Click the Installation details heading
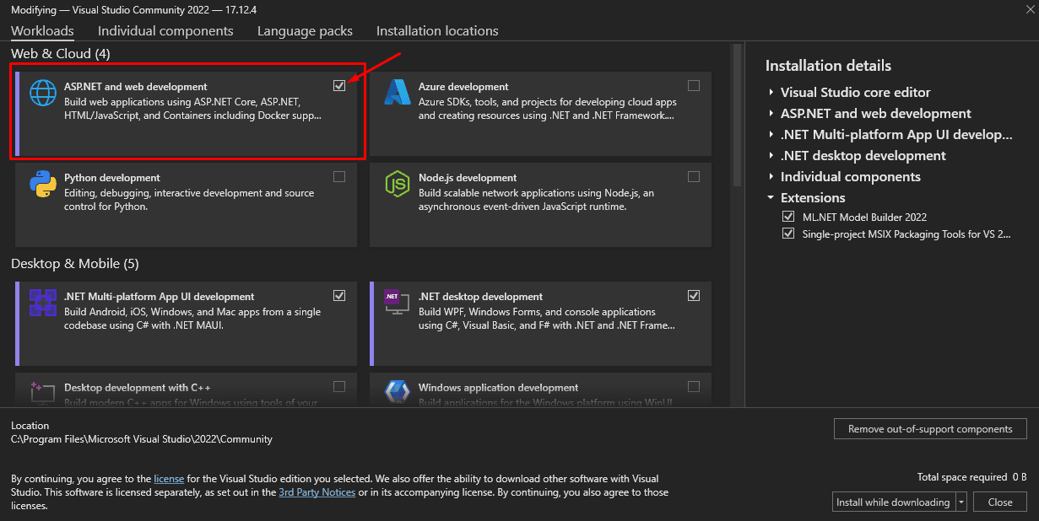This screenshot has width=1039, height=521. click(828, 65)
